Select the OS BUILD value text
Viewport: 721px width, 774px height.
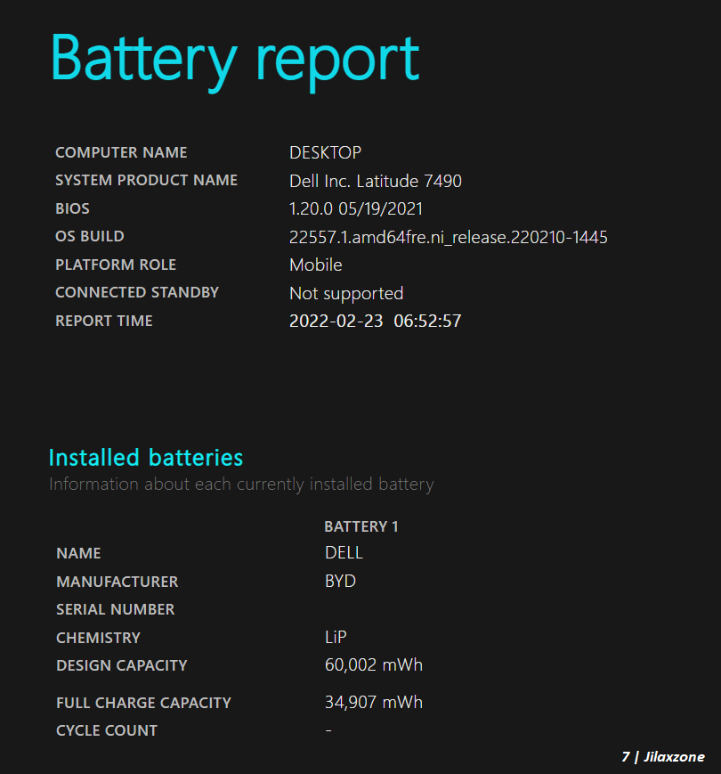[449, 238]
